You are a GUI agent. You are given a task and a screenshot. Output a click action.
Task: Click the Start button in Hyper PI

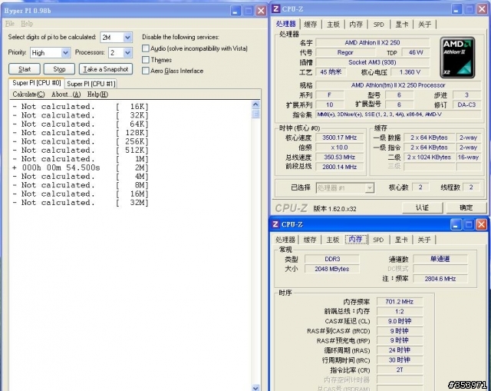25,69
